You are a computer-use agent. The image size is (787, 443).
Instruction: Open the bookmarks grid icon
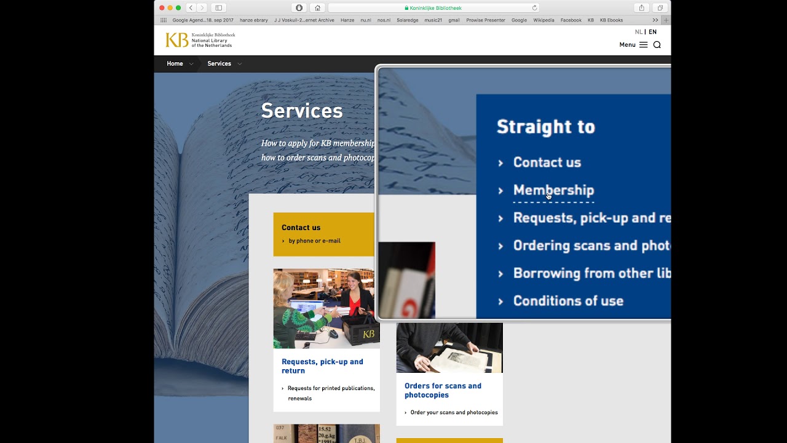(x=164, y=20)
